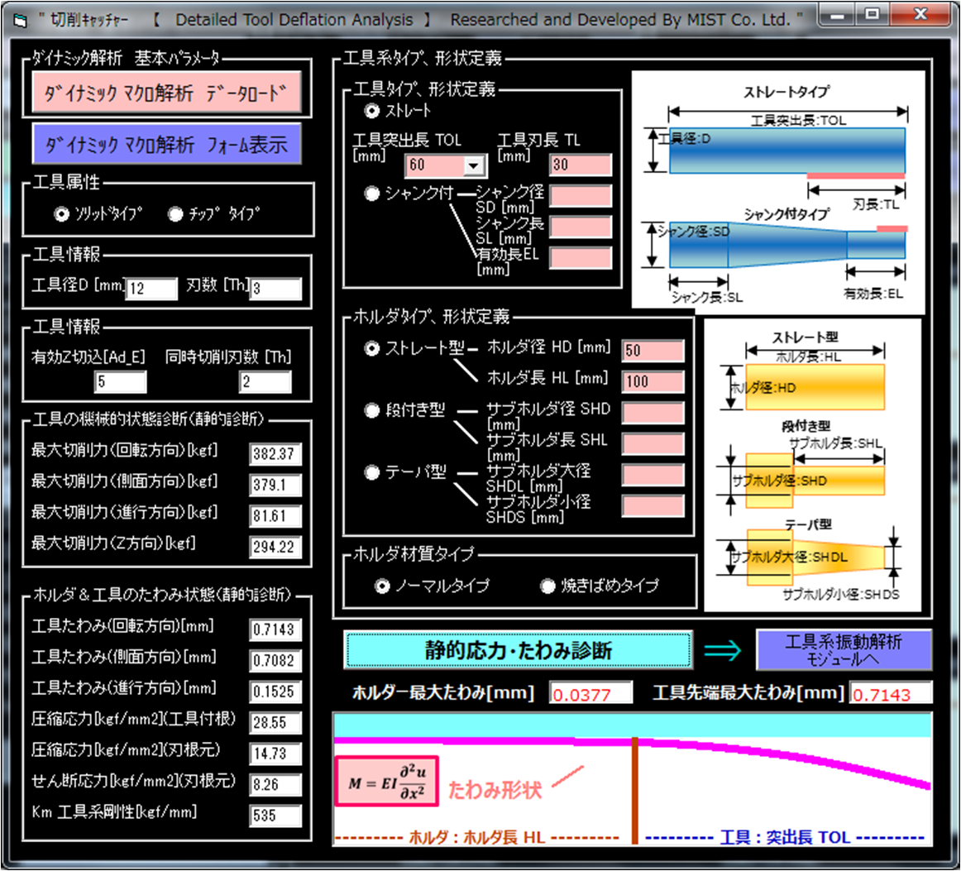Click the 工具たわみ(進行方向) value 0.1525
Image resolution: width=961 pixels, height=871 pixels.
point(275,692)
